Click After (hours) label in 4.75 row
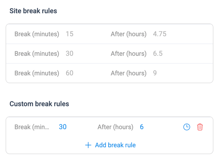Viewport: 219px width, 159px height. tap(129, 34)
